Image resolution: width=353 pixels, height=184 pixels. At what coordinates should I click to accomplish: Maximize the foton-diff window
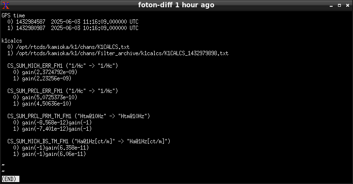click(x=339, y=5)
